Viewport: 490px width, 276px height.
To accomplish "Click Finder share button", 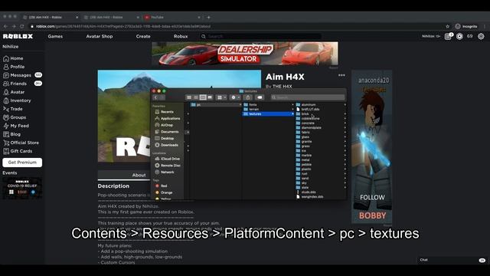I will (248, 97).
